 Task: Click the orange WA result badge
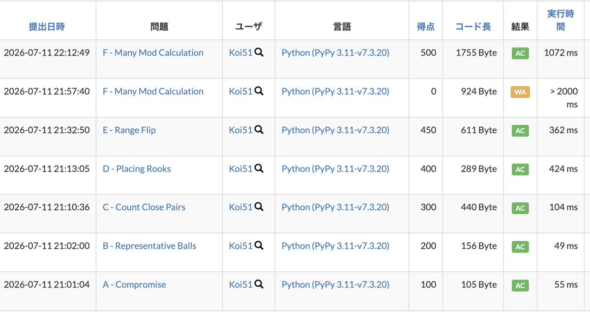click(520, 92)
